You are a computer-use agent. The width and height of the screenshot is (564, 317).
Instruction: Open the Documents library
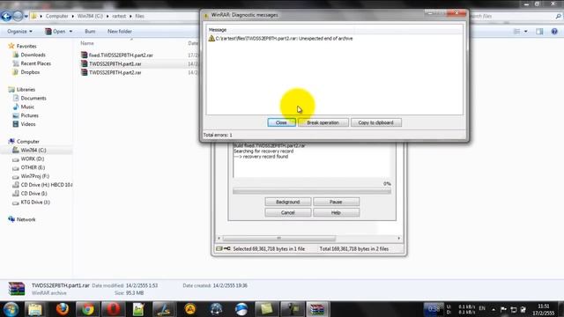33,98
